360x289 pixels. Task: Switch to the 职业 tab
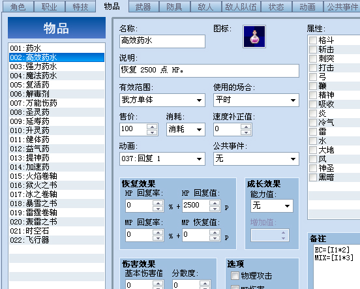50,7
